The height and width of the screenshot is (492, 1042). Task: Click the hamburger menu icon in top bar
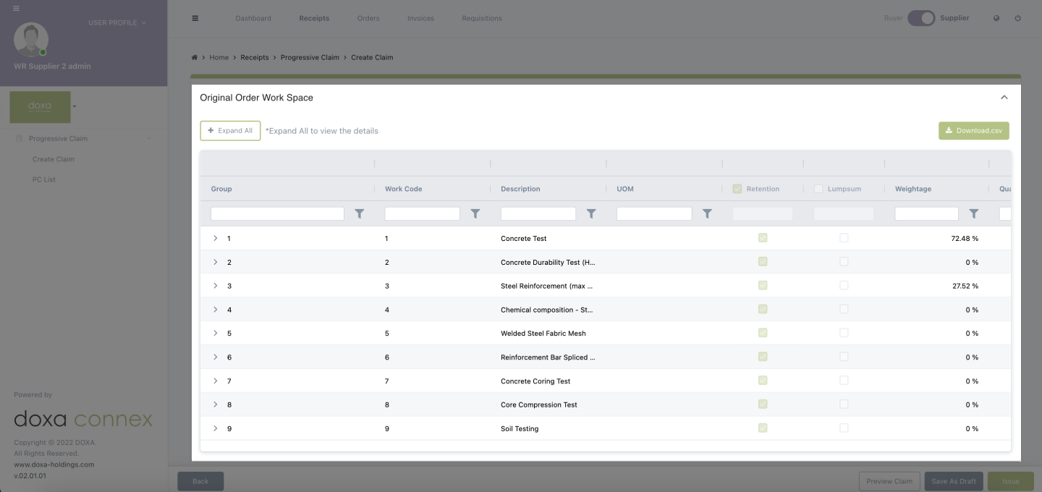pyautogui.click(x=195, y=19)
